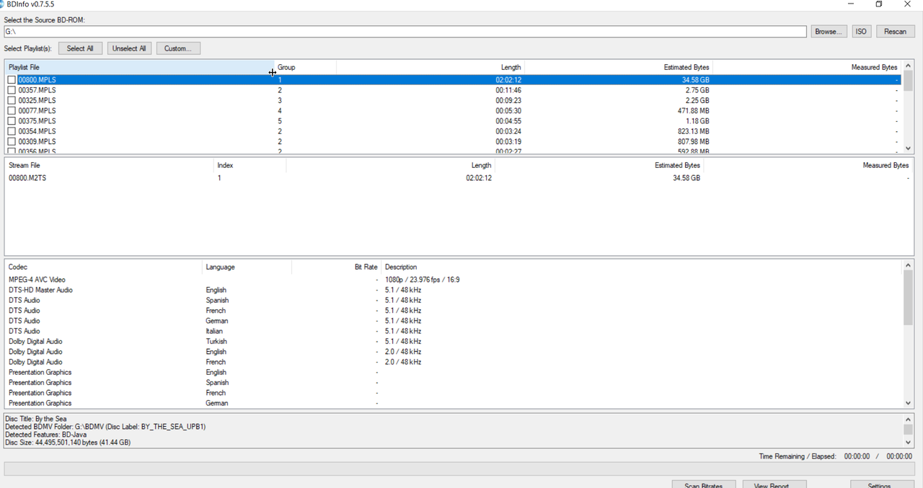This screenshot has width=923, height=488.
Task: Open the Custom... playlist dialog
Action: coord(178,48)
